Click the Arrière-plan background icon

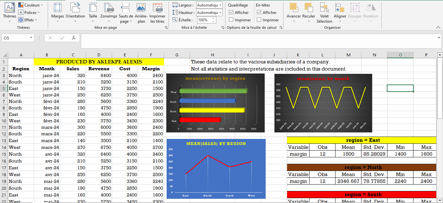[x=141, y=8]
